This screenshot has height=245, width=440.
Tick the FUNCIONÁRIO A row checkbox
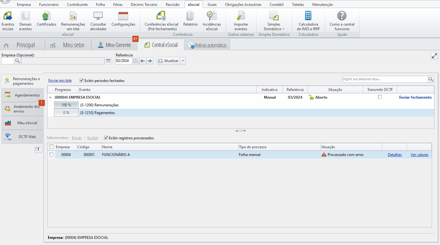(x=52, y=155)
